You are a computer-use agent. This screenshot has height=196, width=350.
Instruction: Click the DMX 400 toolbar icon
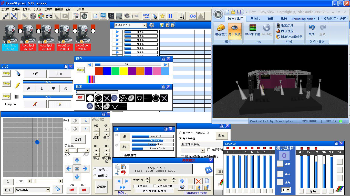[x=146, y=16]
